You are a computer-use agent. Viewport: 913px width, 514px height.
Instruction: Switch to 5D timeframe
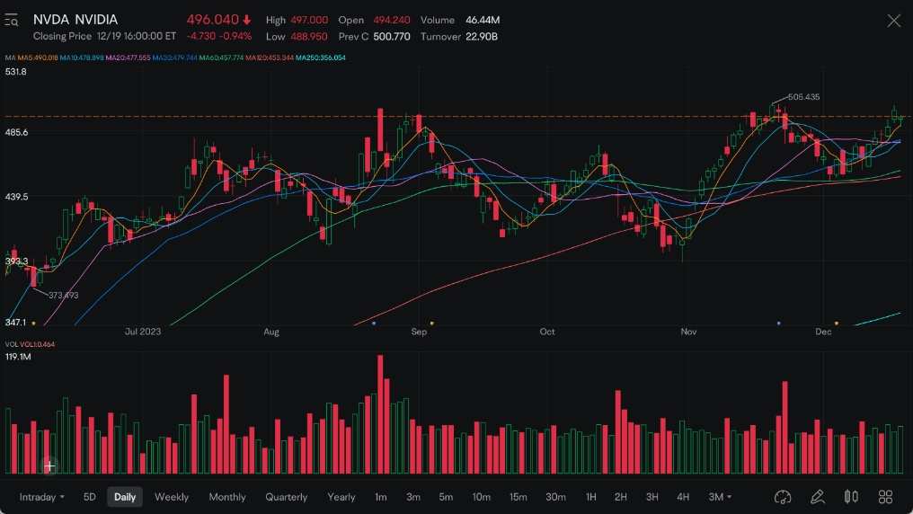tap(89, 497)
